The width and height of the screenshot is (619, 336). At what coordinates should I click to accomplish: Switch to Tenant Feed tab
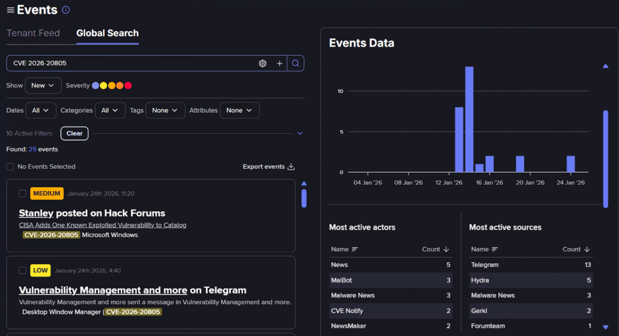[33, 34]
